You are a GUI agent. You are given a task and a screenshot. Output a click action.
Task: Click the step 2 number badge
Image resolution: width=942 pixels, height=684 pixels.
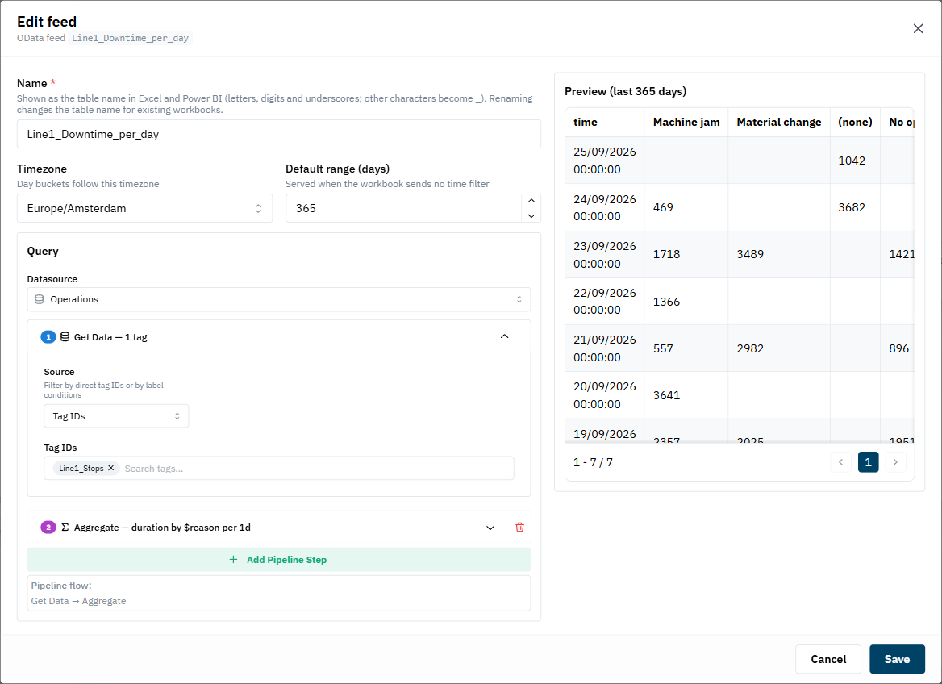pos(48,528)
